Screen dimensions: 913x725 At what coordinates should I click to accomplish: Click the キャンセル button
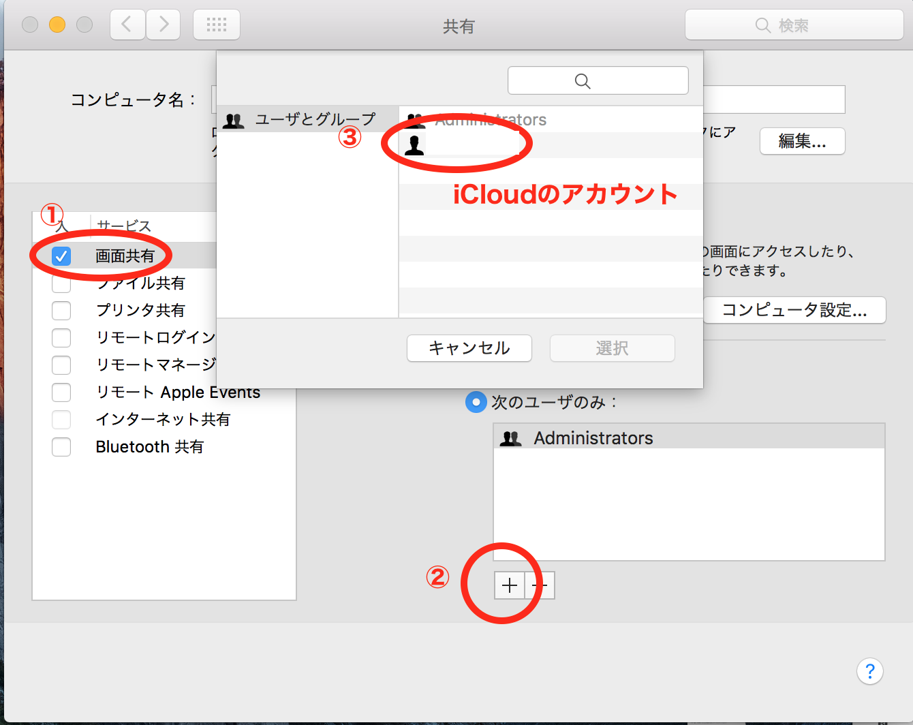[x=469, y=348]
